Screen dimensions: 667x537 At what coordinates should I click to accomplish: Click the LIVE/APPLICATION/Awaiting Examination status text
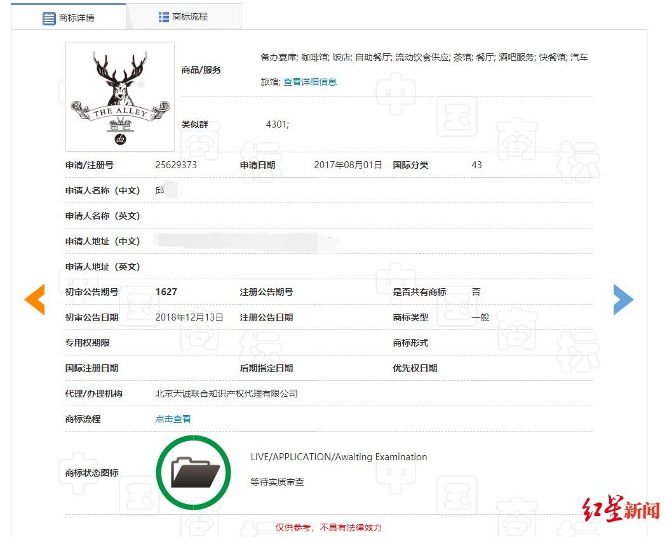(x=339, y=457)
